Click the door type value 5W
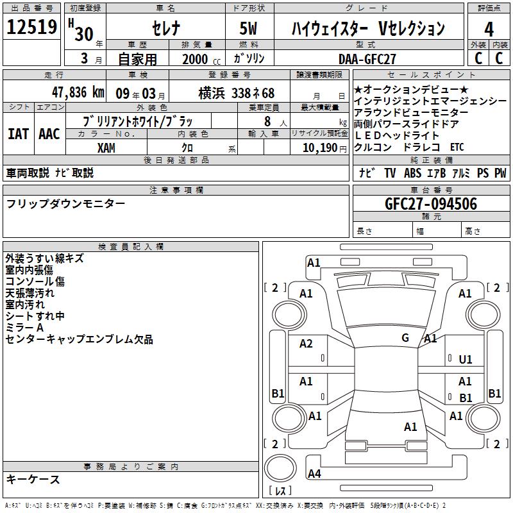 tap(248, 28)
